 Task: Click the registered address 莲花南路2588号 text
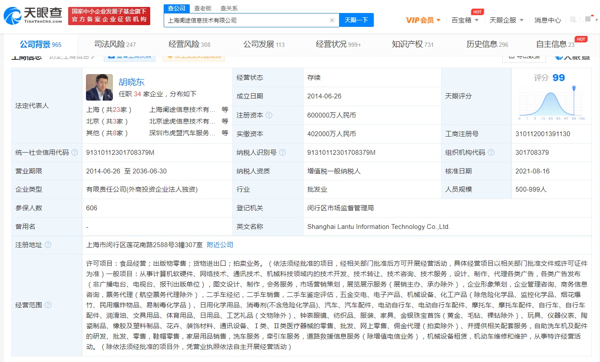tap(145, 245)
